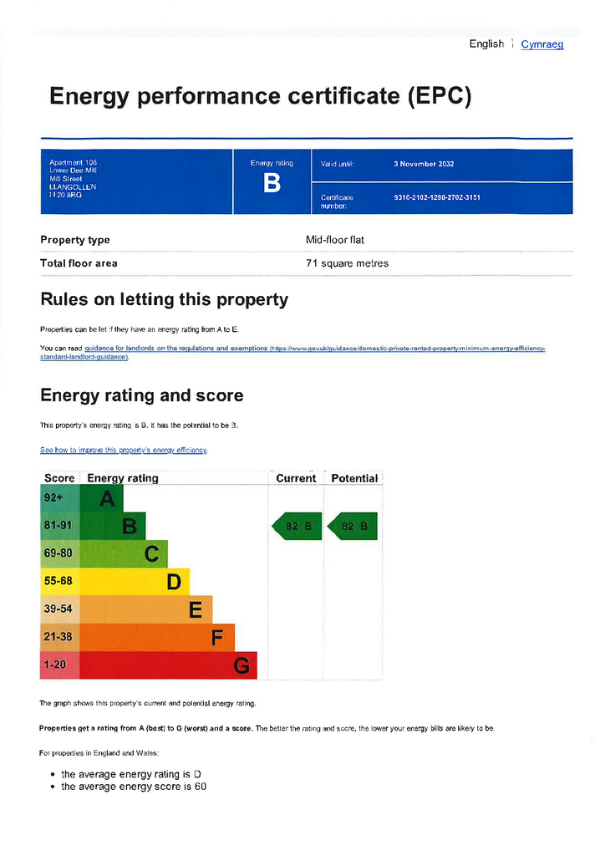Screen dimensions: 605x856
Task: Click the Current 82 B arrow marker
Action: point(296,527)
